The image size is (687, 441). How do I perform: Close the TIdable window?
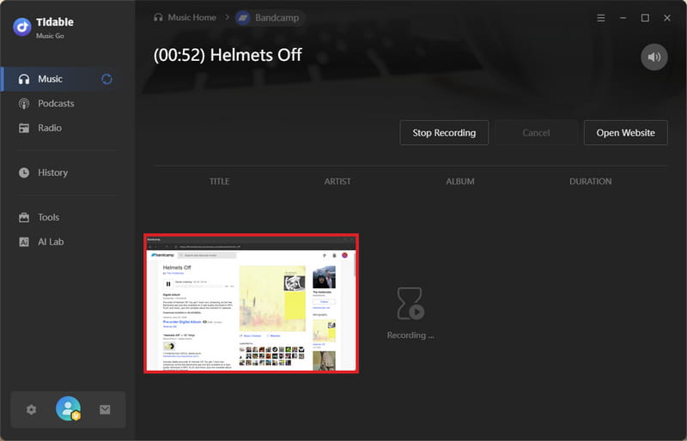coord(667,18)
